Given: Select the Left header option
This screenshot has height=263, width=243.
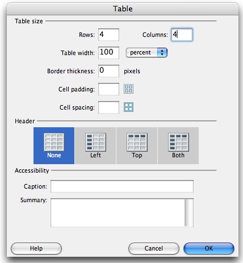Looking at the screenshot, I should (95, 145).
